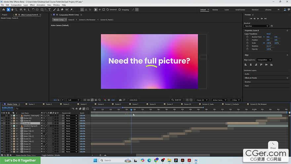Viewport: 291px width, 164px height.
Task: Click the align bottom edges icon
Action: click(x=271, y=65)
